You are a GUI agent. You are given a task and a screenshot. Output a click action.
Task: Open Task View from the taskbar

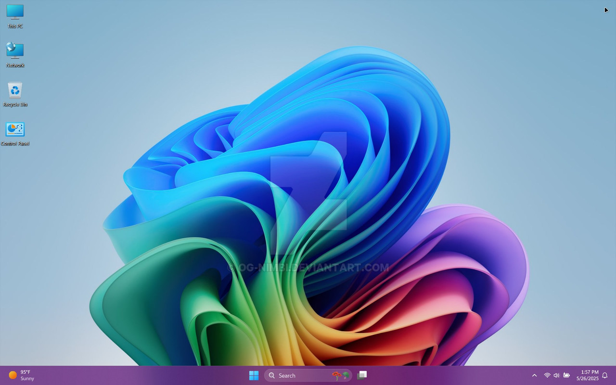point(362,375)
